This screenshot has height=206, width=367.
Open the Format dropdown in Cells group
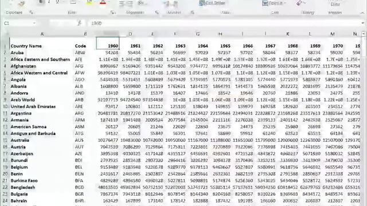274,3
